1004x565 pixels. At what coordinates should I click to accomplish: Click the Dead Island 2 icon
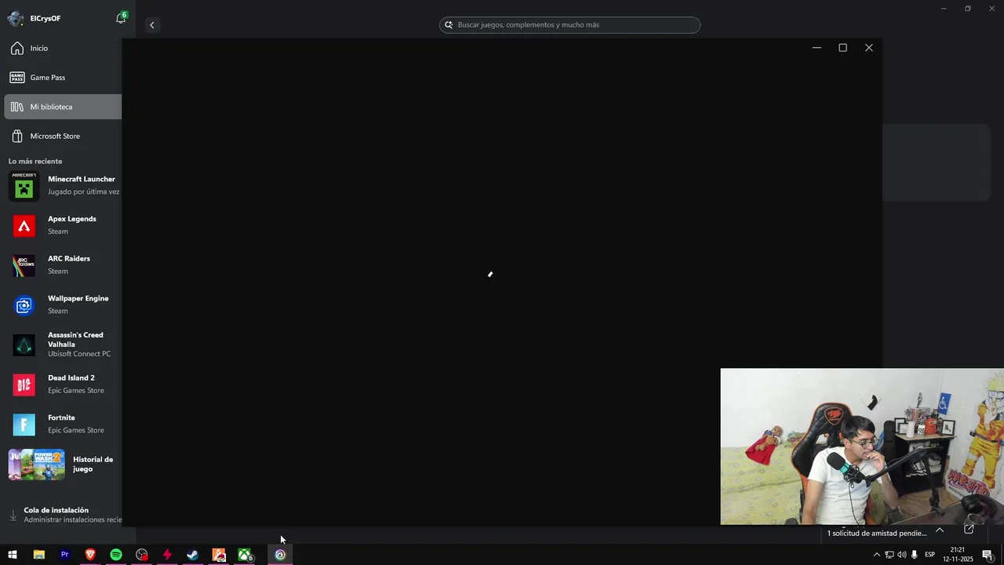pos(24,385)
